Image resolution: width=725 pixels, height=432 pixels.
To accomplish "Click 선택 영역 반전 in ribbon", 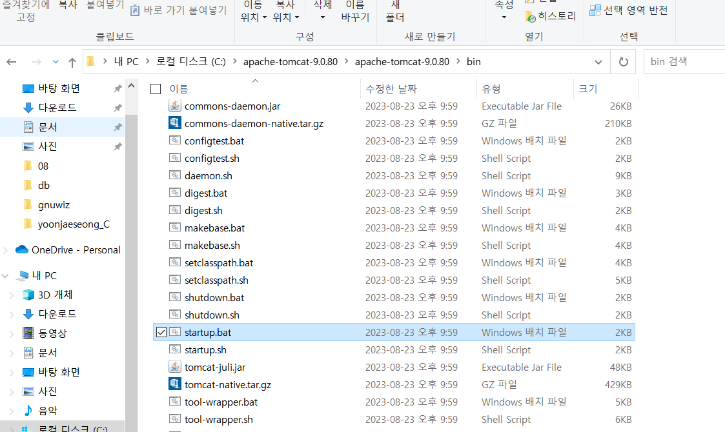I will 629,10.
